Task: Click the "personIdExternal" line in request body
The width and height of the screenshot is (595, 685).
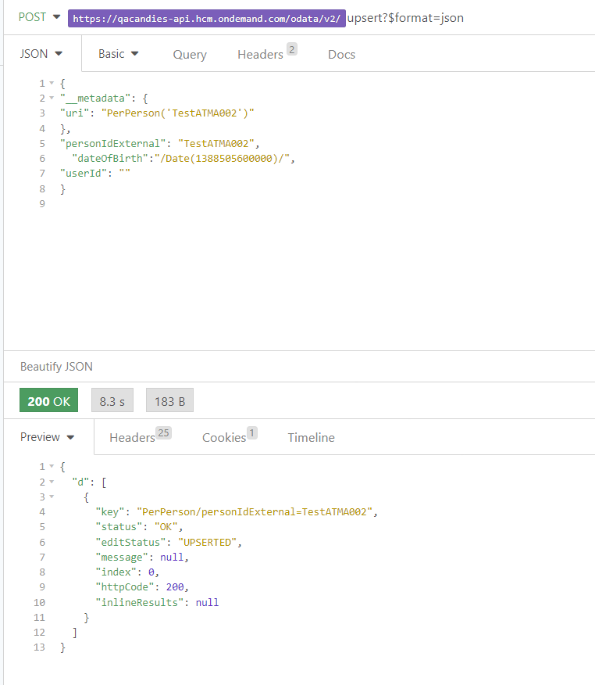Action: tap(159, 143)
